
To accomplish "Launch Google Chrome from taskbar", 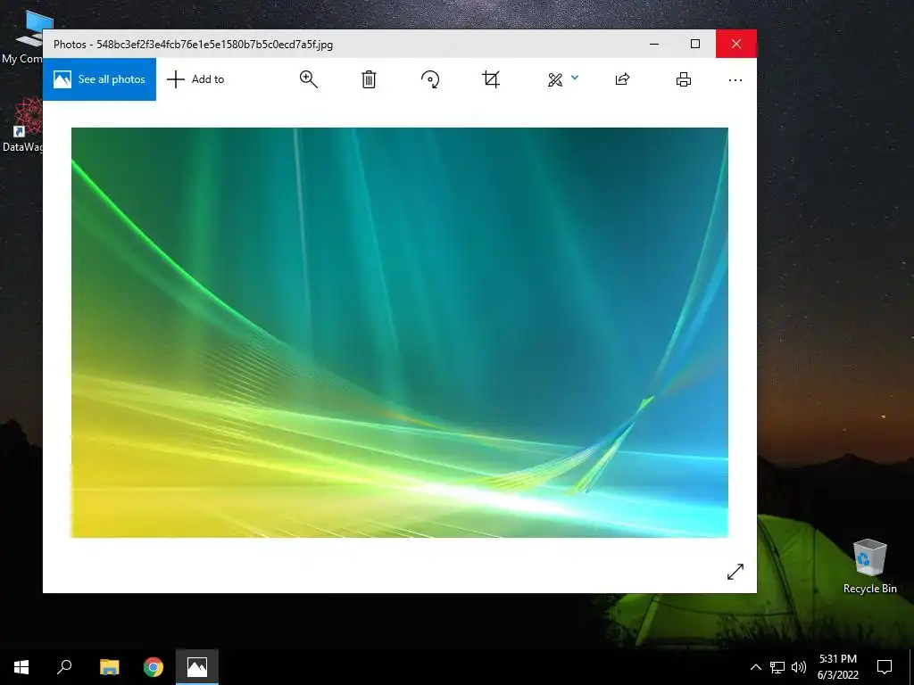I will (154, 667).
